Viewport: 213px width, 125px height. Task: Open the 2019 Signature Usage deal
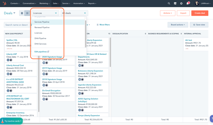pos(52,68)
